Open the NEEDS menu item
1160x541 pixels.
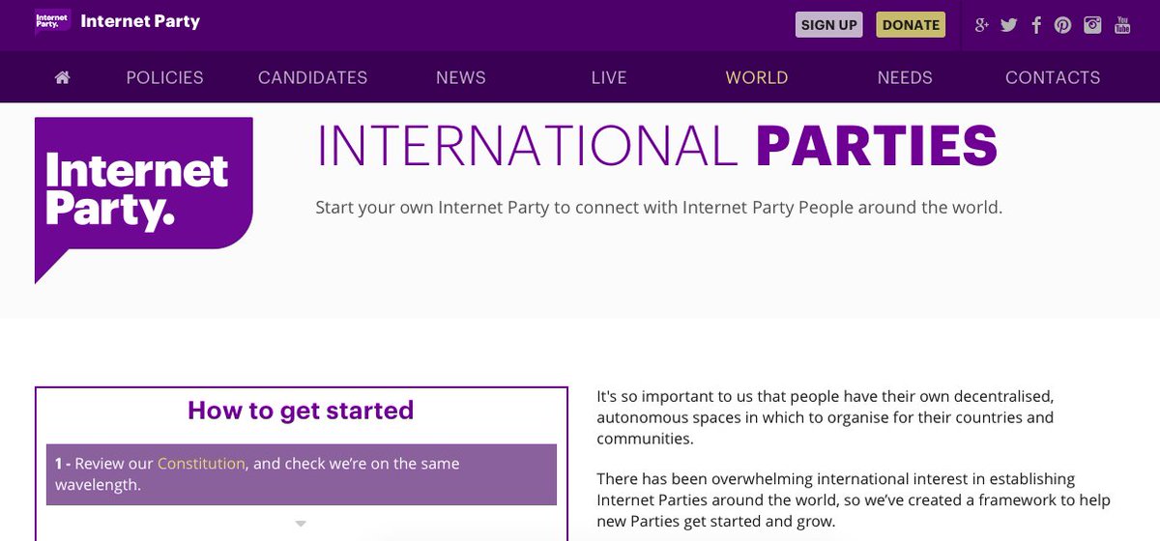pos(905,77)
